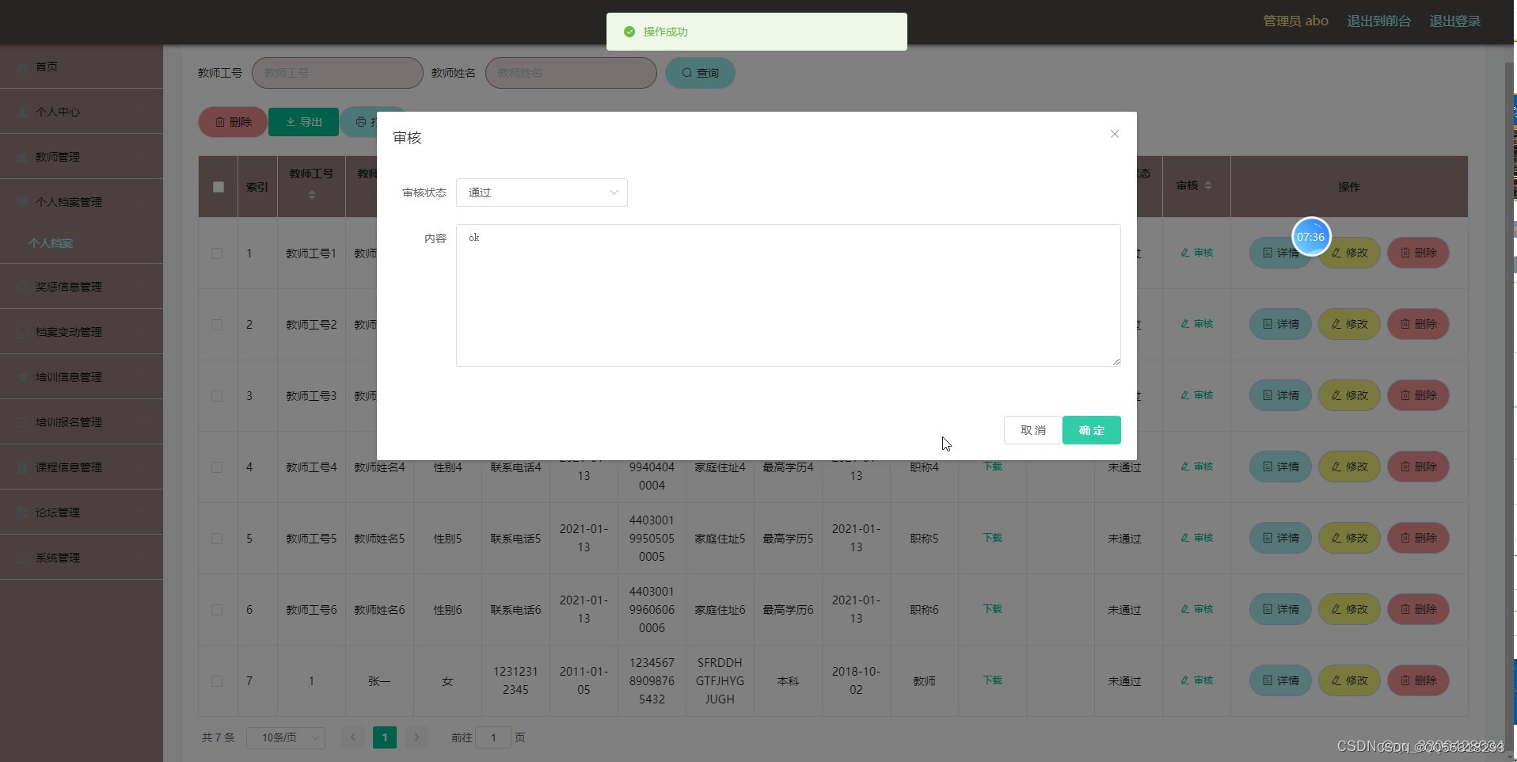Go to previous page arrow in pagination
The image size is (1517, 762).
(x=353, y=737)
